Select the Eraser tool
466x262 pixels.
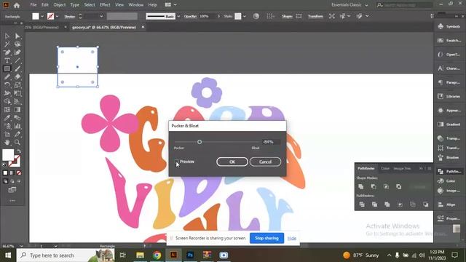(17, 77)
